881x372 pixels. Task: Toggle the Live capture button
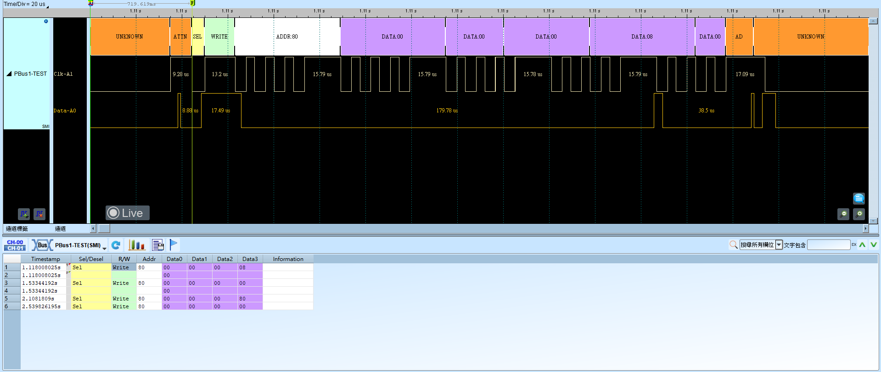tap(128, 213)
